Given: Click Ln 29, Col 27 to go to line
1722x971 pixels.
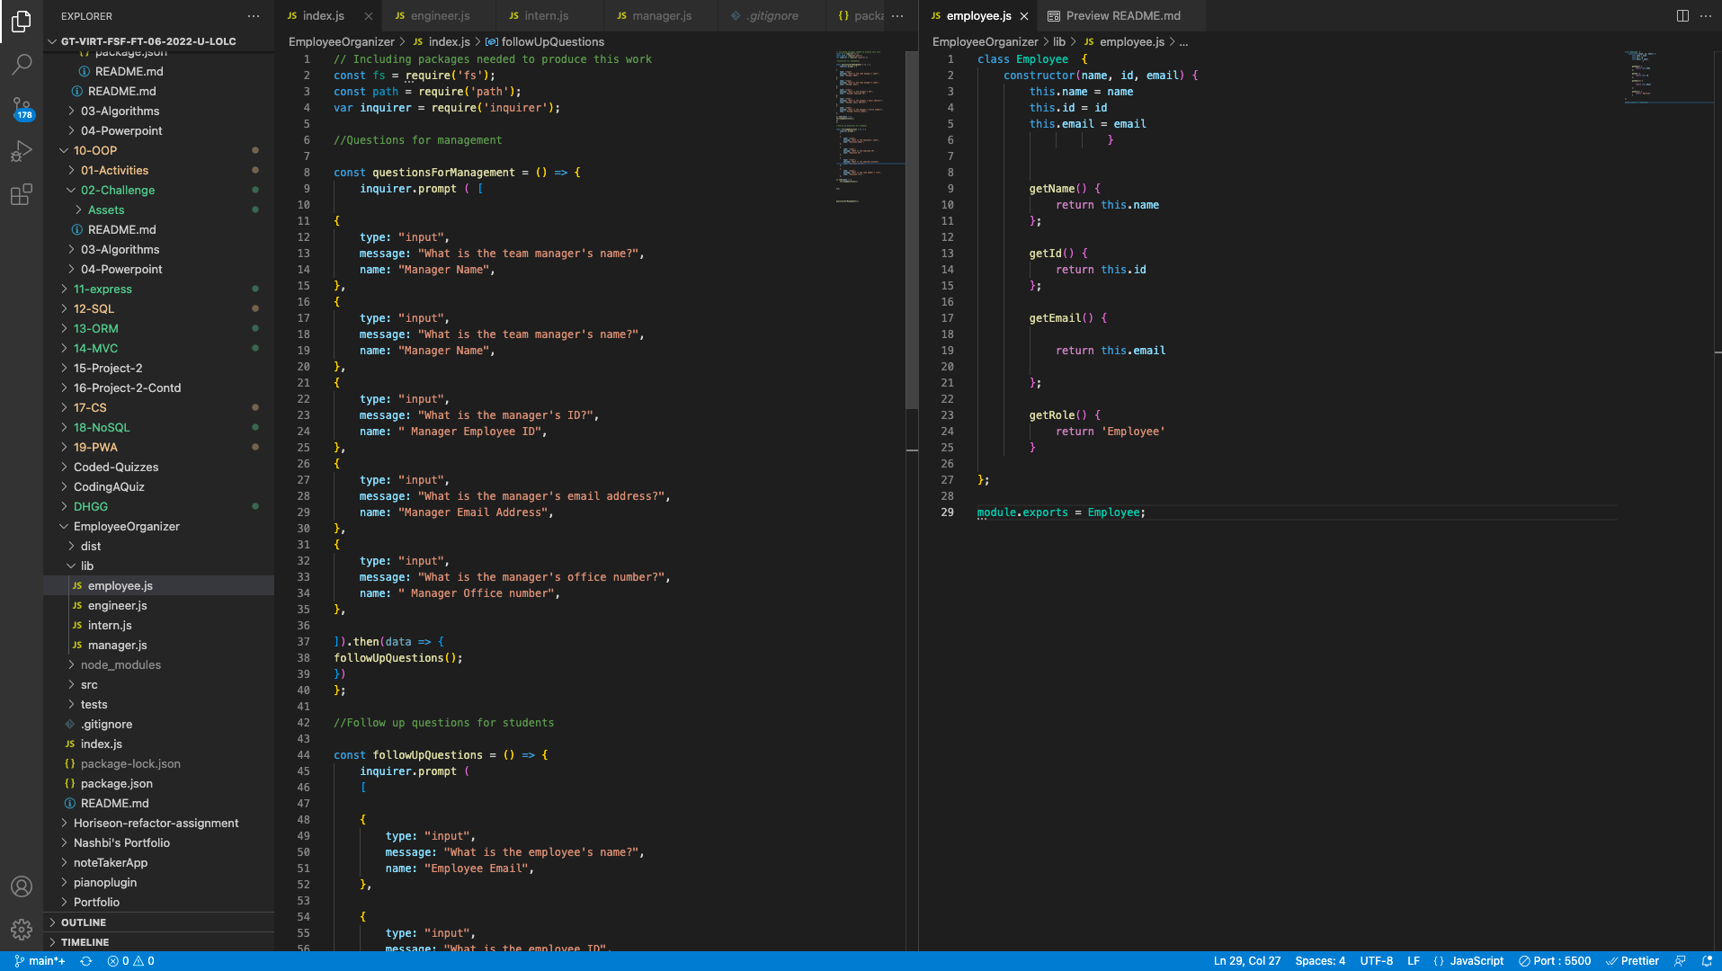Looking at the screenshot, I should [x=1246, y=960].
